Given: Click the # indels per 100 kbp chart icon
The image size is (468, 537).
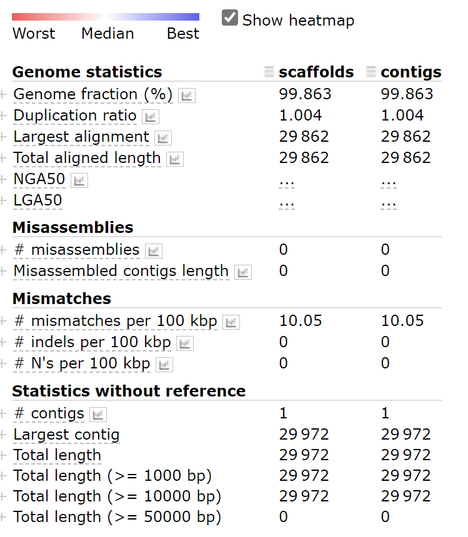Looking at the screenshot, I should pos(185,343).
